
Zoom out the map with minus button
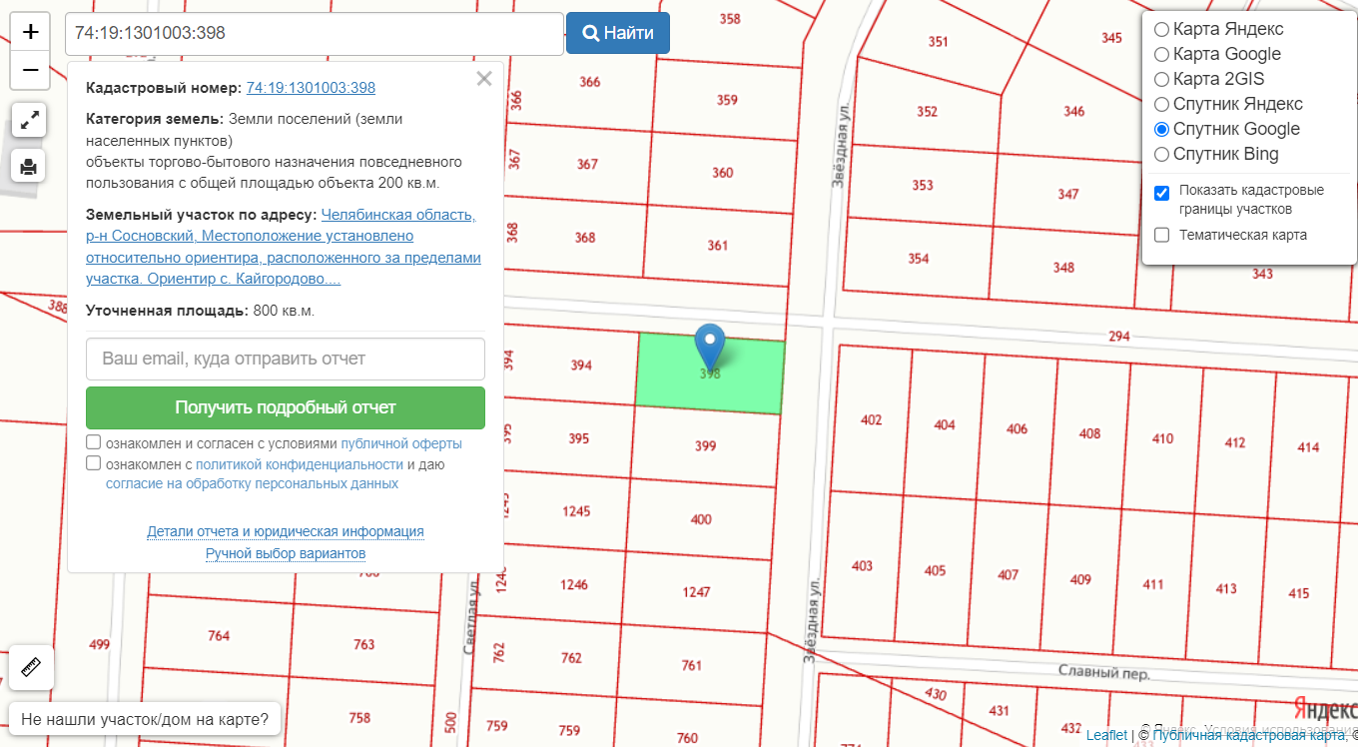pyautogui.click(x=30, y=70)
